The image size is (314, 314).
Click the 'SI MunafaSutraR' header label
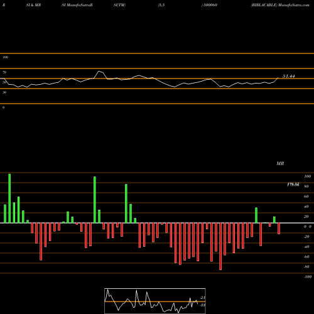(x=77, y=5)
